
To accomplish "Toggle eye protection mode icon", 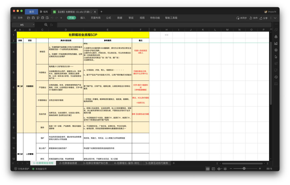I will pos(225,169).
